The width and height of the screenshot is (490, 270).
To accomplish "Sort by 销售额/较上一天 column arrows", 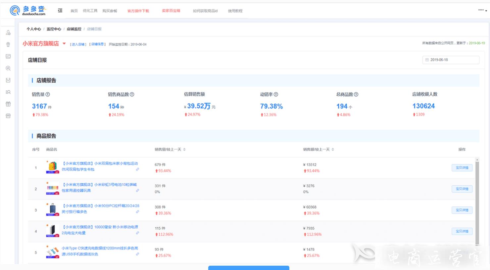I will [x=333, y=150].
